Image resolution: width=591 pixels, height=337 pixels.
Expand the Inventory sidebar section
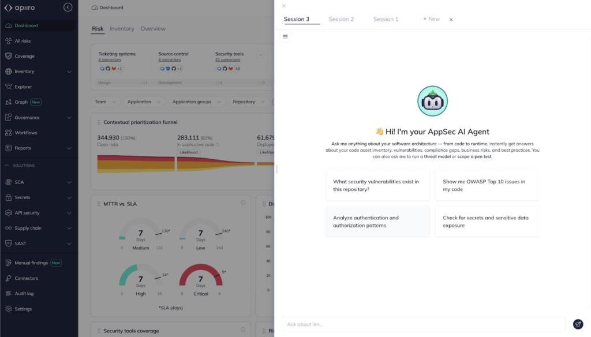point(69,72)
